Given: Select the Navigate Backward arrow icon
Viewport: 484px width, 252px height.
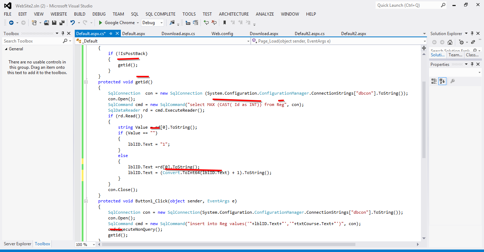Looking at the screenshot, I should click(x=12, y=22).
